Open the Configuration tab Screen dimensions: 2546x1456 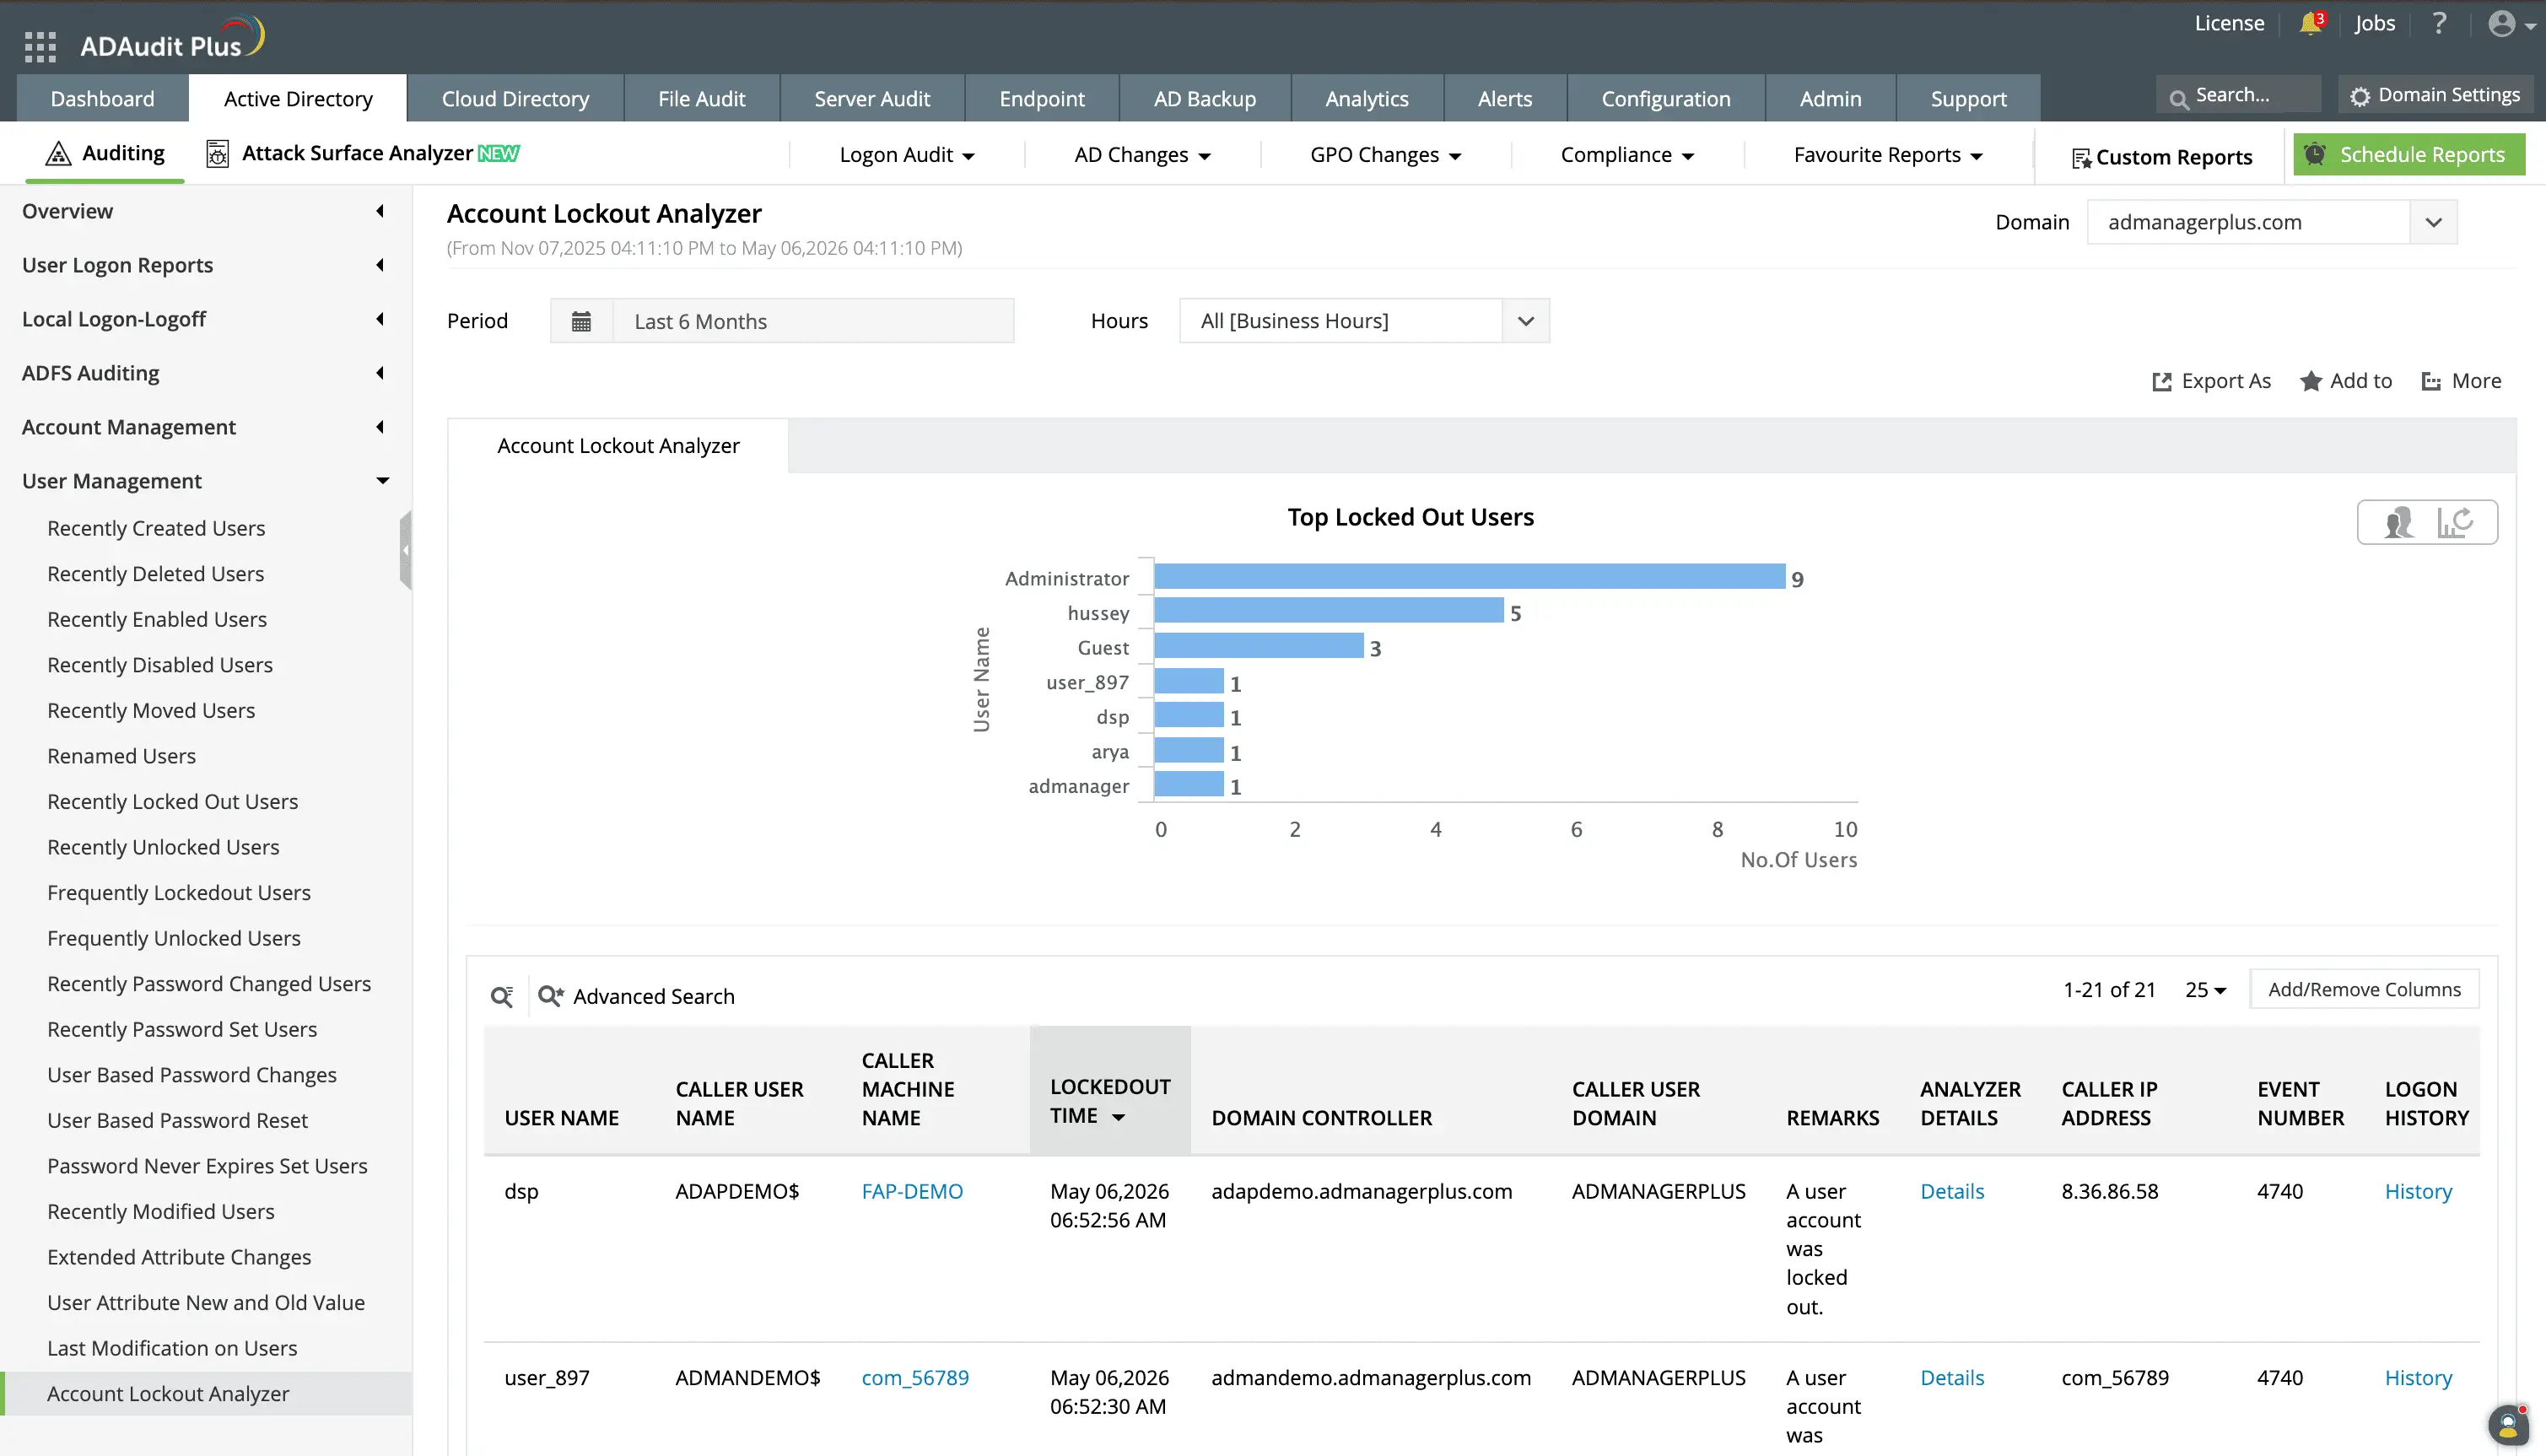click(1666, 98)
